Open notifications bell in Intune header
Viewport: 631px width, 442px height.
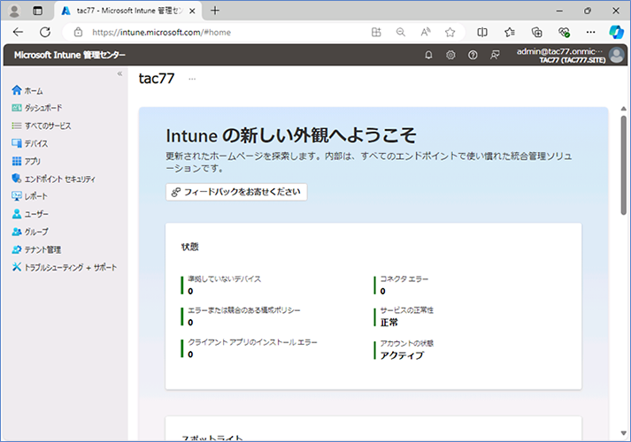pos(428,55)
